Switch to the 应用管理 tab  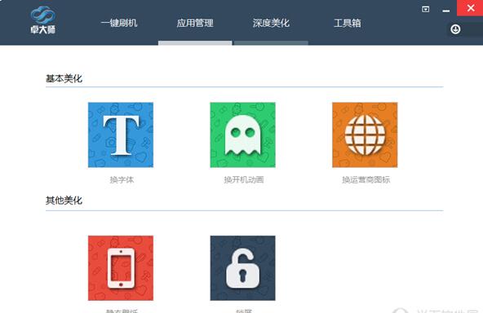click(195, 23)
